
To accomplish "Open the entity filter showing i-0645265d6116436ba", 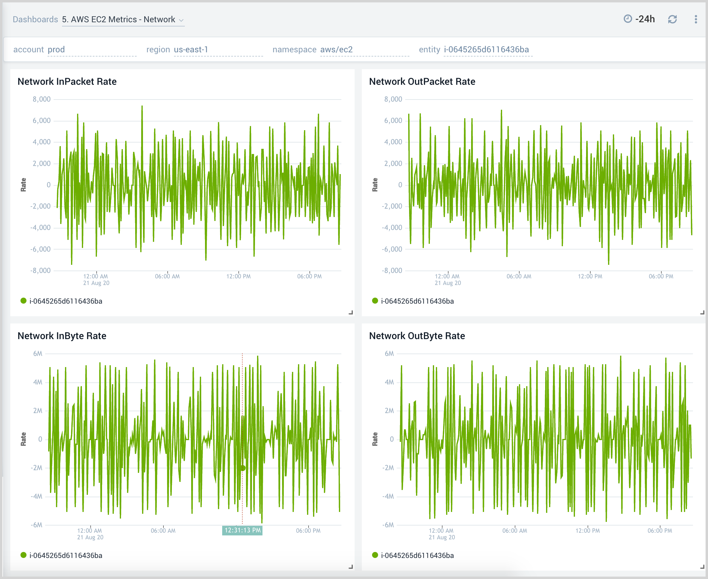I will (486, 49).
